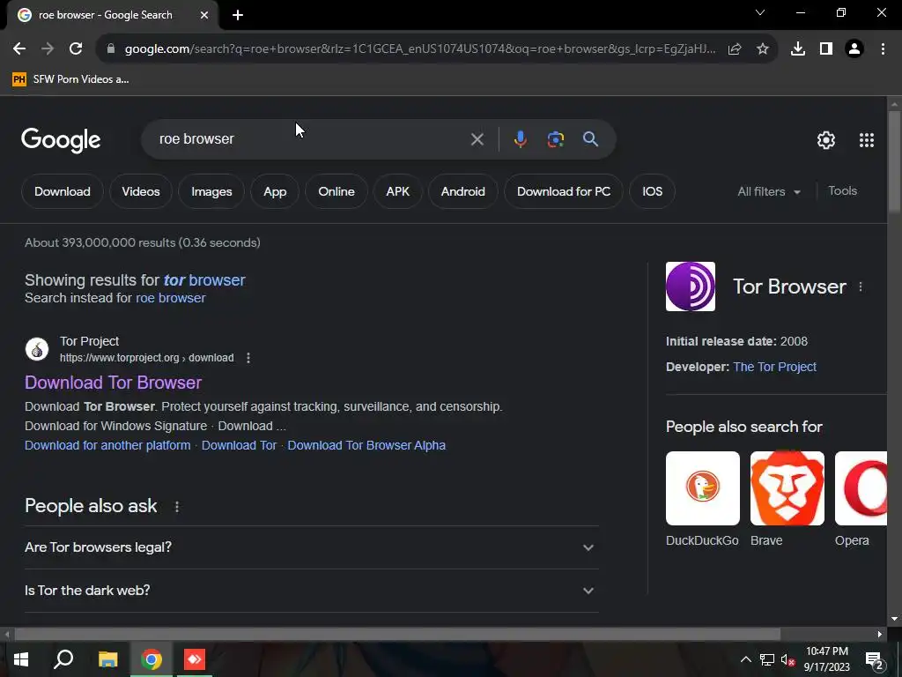Click the taskbar clock showing 10:47 PM
This screenshot has width=902, height=677.
[x=826, y=659]
